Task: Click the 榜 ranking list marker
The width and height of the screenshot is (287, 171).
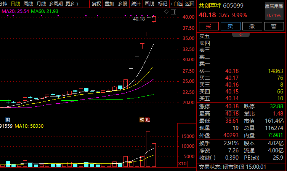Action: [x=142, y=120]
